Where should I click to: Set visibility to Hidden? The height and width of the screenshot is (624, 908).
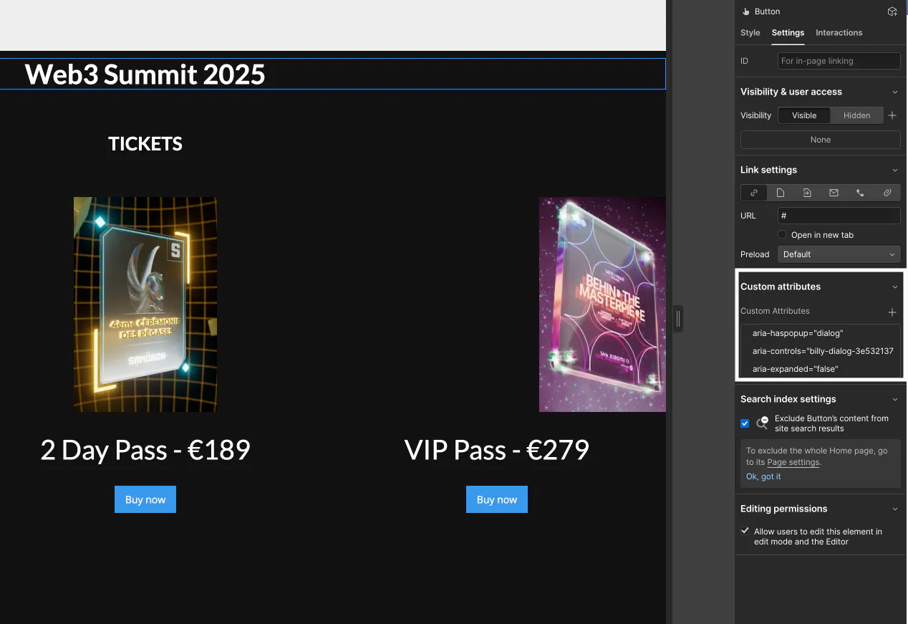[856, 115]
